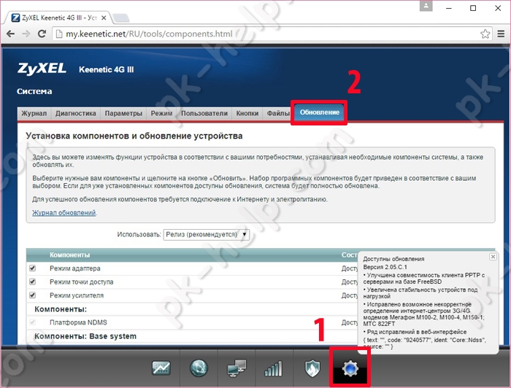The image size is (511, 388).
Task: Click the browser forward arrow
Action: (26, 34)
